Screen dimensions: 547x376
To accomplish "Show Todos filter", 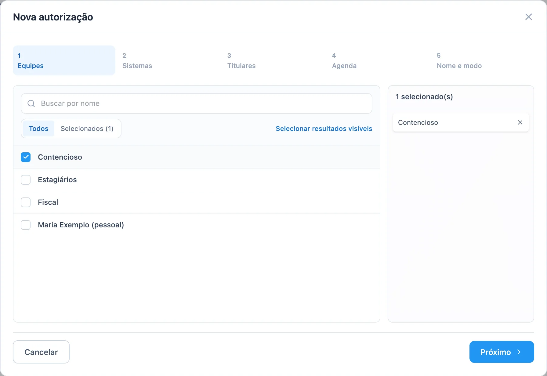I will click(x=38, y=128).
